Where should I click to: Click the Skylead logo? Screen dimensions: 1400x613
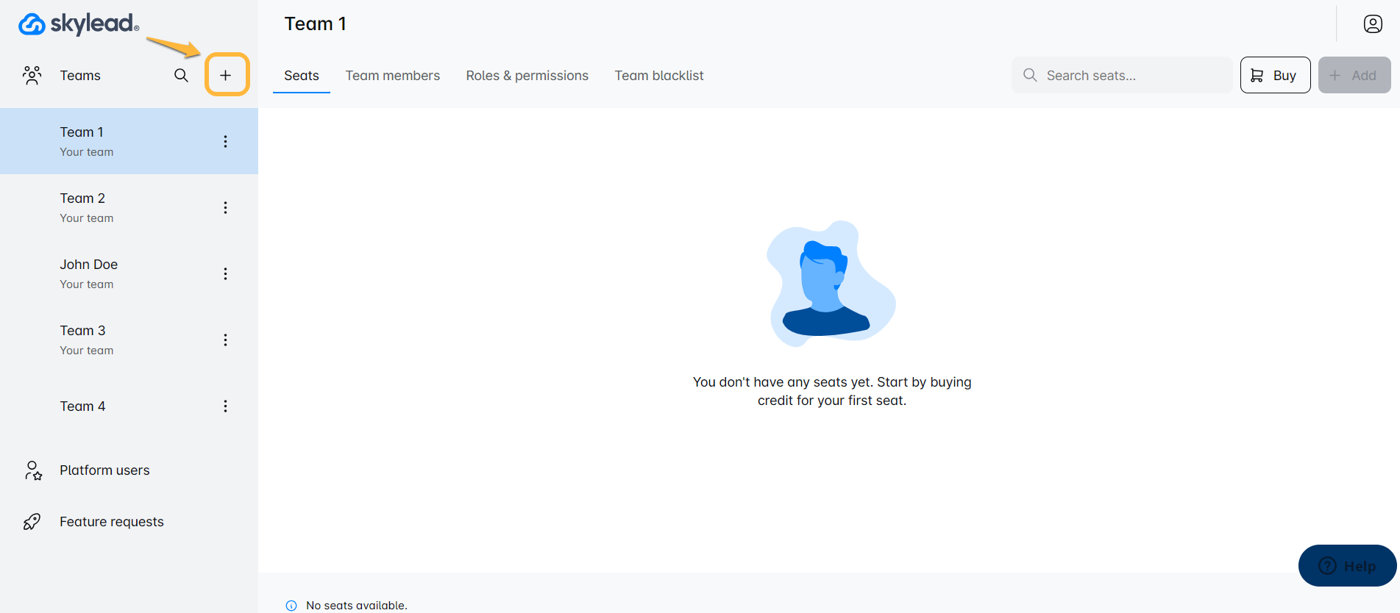point(79,24)
